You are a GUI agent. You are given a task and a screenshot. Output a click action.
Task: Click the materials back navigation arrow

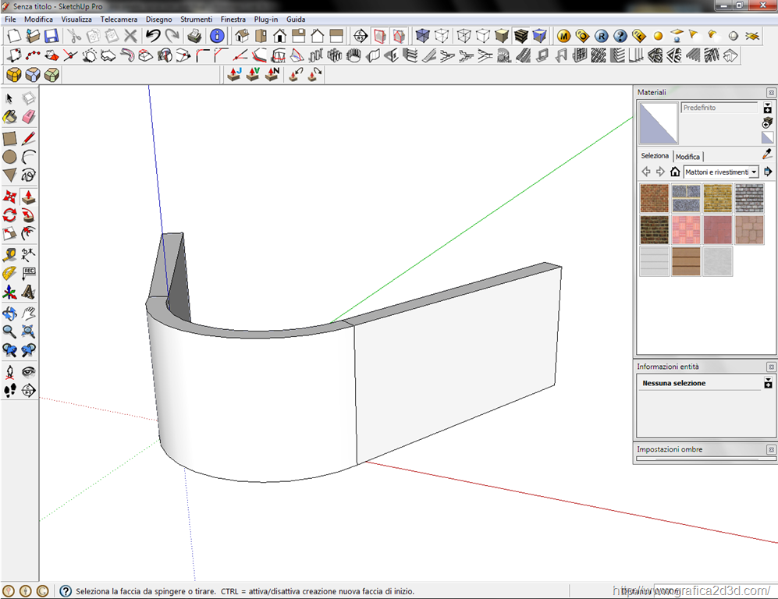tap(646, 172)
